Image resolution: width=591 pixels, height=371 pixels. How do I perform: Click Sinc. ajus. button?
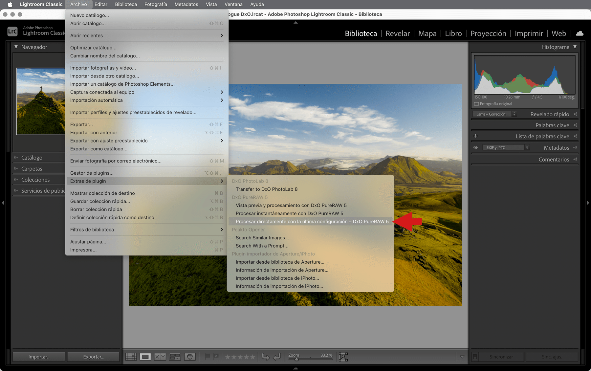552,357
